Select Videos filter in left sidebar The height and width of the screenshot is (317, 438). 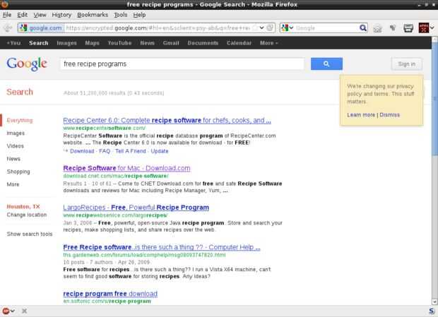tap(16, 146)
